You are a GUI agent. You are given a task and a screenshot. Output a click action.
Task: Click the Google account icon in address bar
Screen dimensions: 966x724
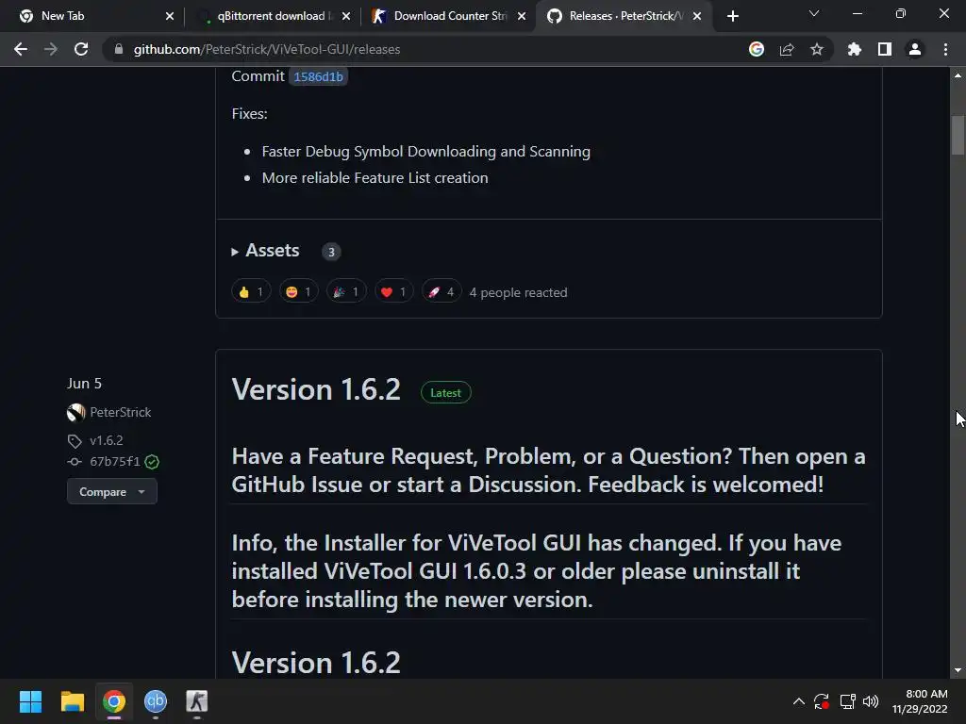[757, 49]
